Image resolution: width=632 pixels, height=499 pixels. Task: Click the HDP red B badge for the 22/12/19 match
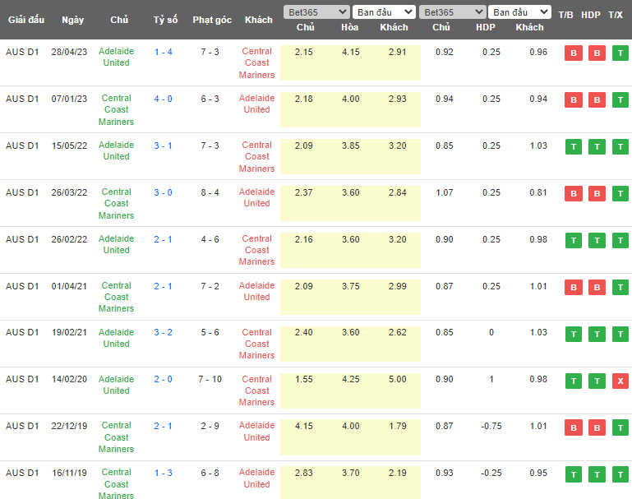tap(597, 428)
